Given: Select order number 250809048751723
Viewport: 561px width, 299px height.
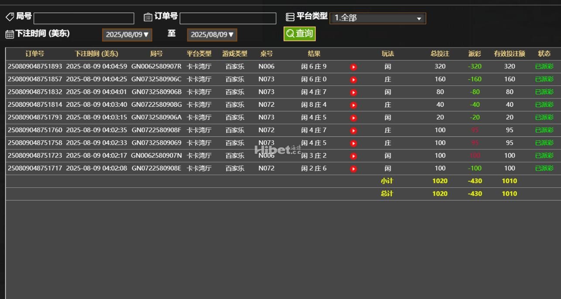Looking at the screenshot, I should (35, 156).
